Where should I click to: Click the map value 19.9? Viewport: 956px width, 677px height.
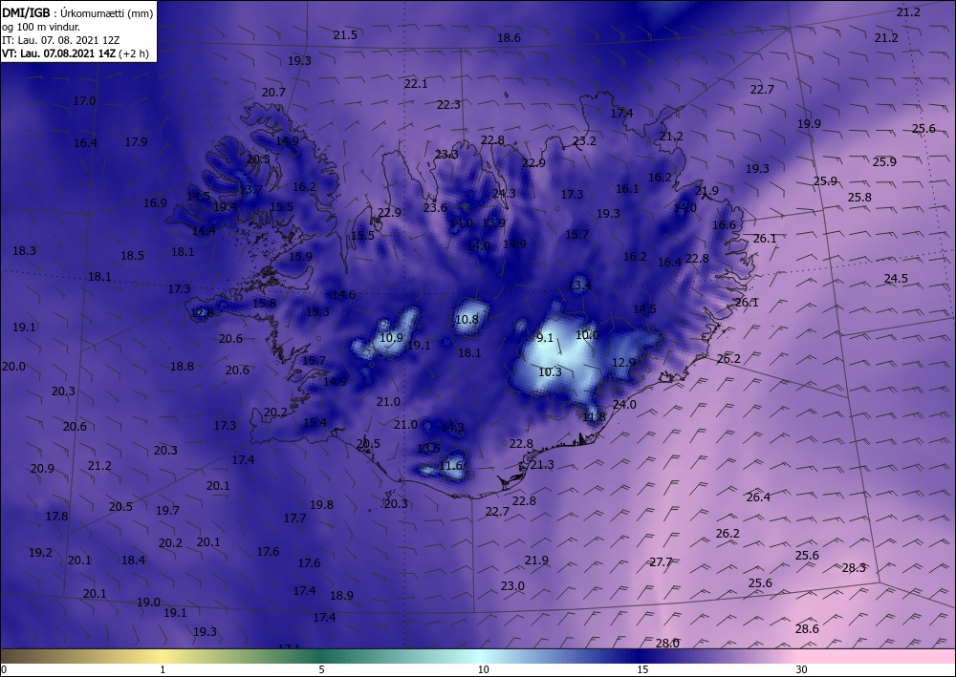click(809, 123)
